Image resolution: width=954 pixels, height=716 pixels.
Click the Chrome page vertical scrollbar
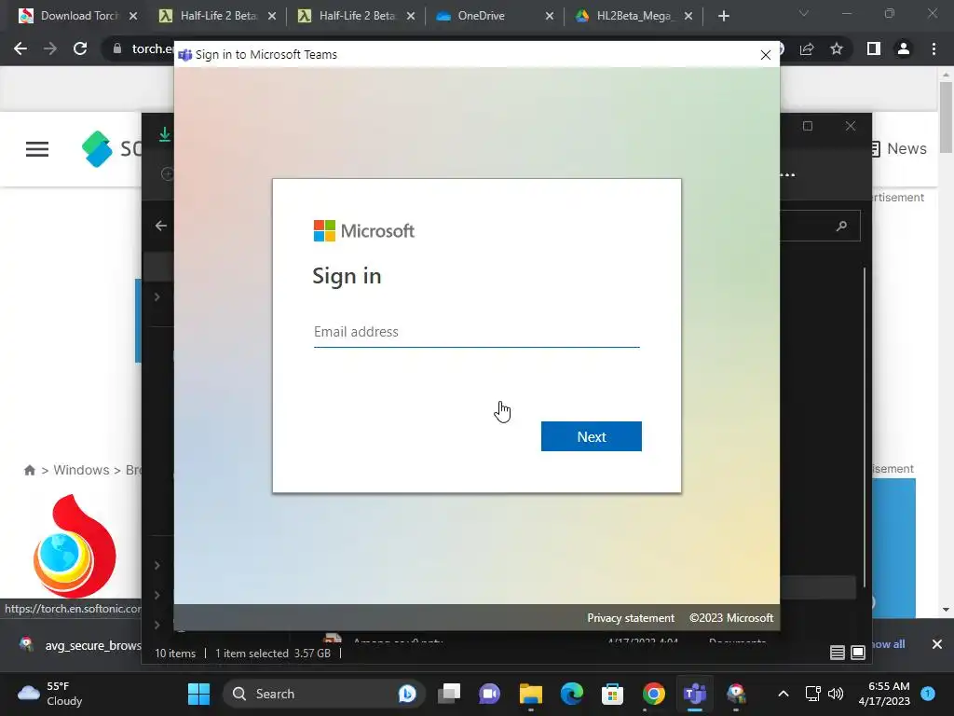[x=946, y=117]
